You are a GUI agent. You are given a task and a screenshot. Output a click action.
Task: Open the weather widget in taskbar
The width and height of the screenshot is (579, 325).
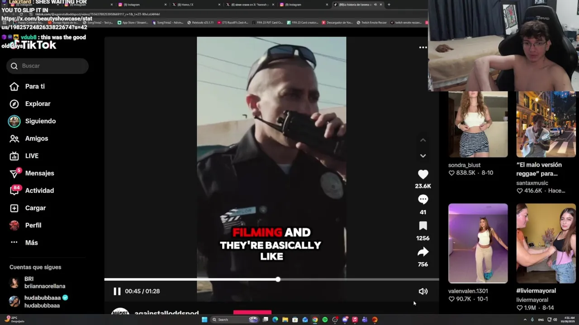point(14,320)
